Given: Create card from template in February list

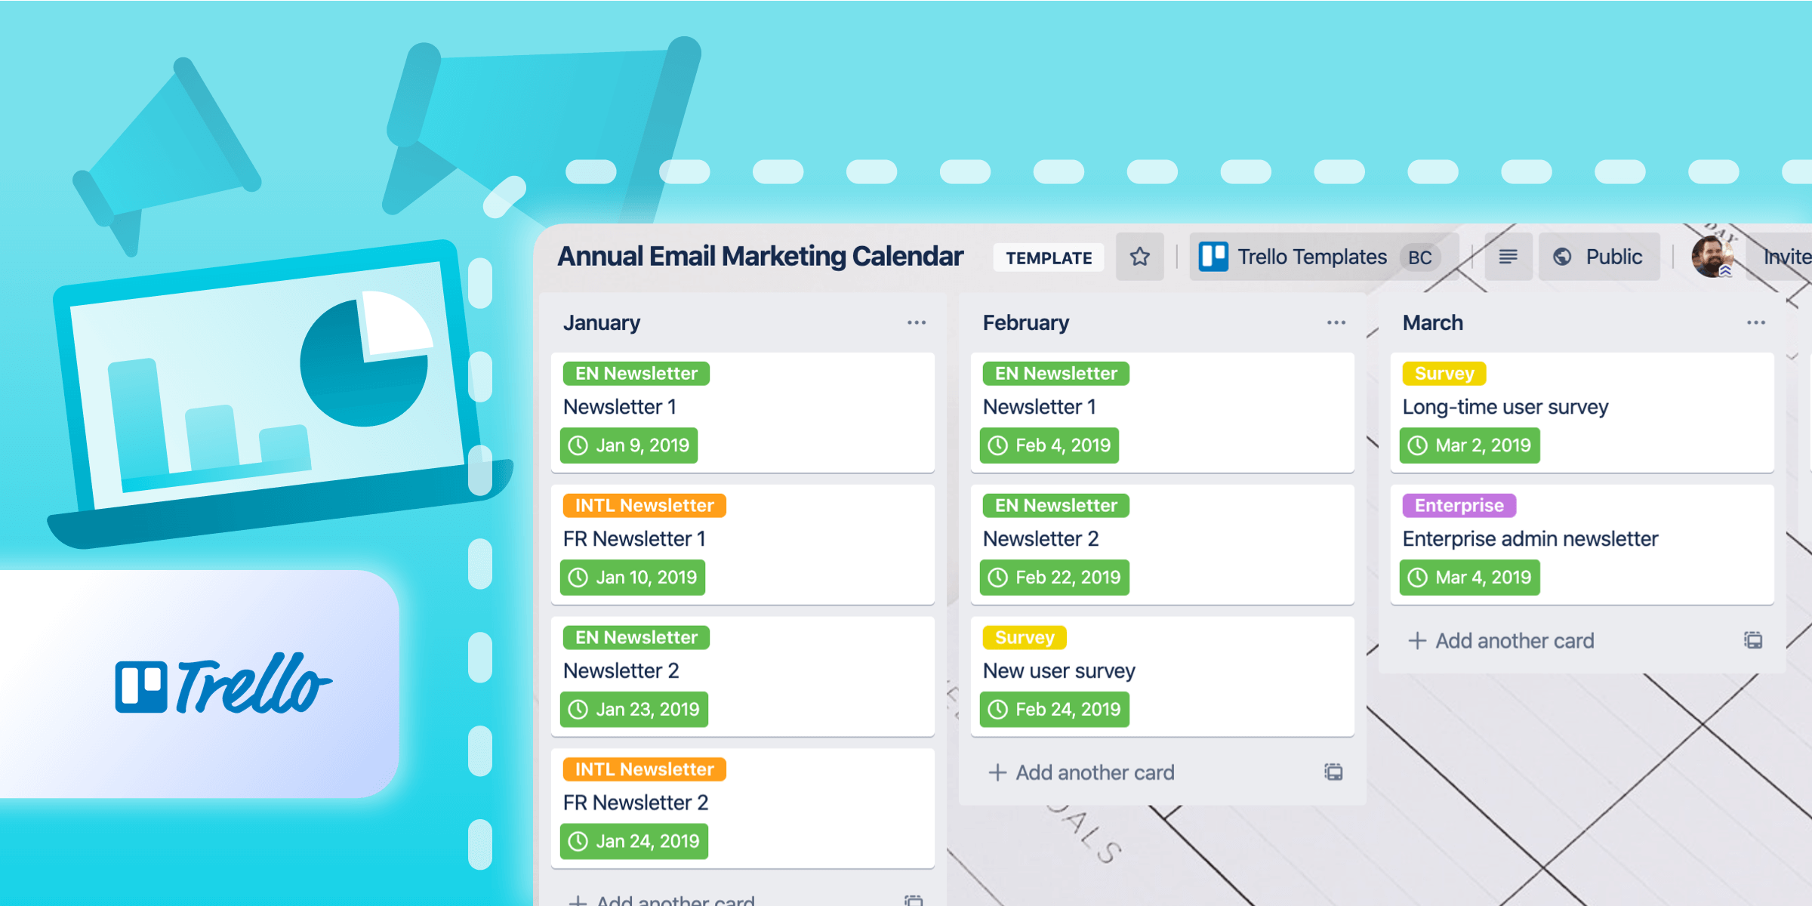Looking at the screenshot, I should pyautogui.click(x=1333, y=772).
